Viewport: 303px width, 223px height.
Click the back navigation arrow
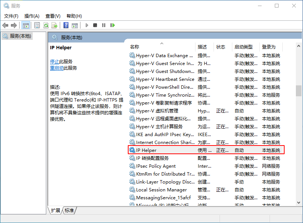pos(5,25)
